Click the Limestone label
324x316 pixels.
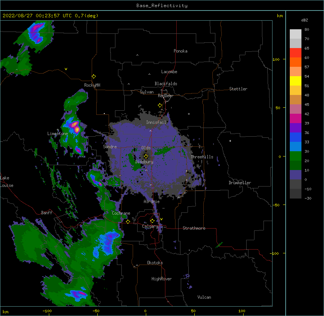click(x=58, y=134)
